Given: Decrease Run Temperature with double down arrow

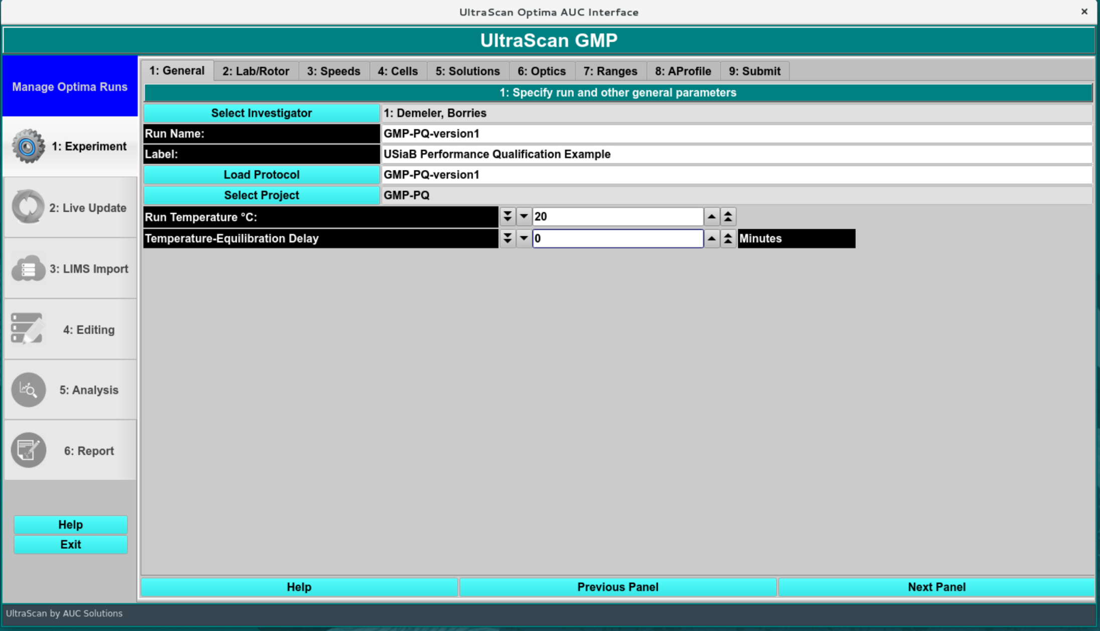Looking at the screenshot, I should (507, 217).
